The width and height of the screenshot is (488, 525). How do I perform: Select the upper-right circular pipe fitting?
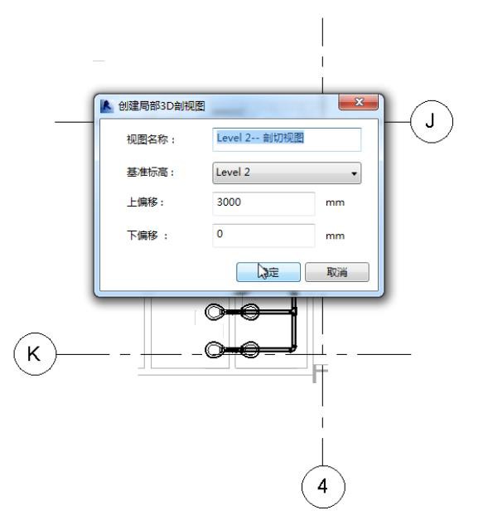point(250,312)
